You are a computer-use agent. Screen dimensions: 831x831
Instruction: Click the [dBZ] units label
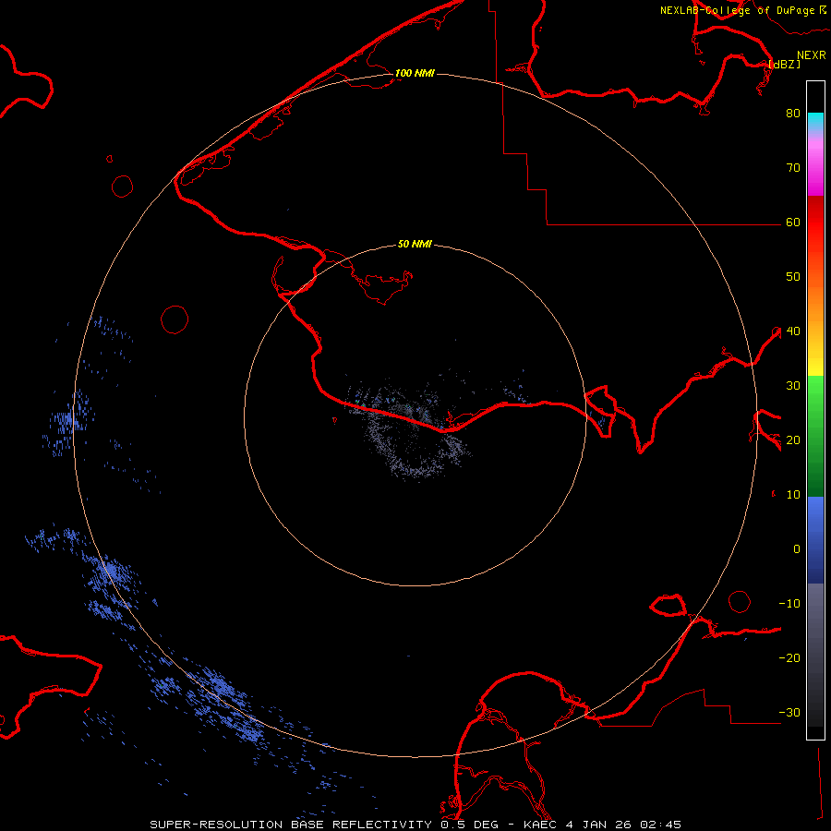(785, 64)
